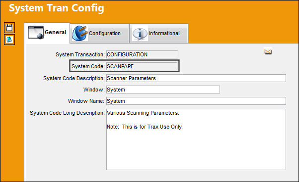The width and height of the screenshot is (299, 182).
Task: Click the System Code field SCANPAPF
Action: (x=142, y=66)
